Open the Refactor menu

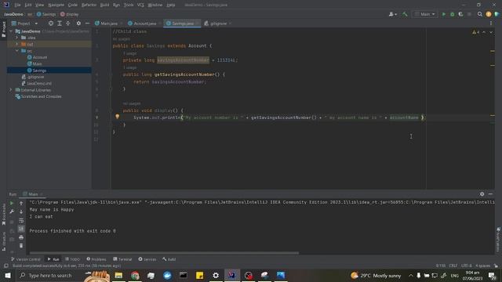click(x=89, y=5)
